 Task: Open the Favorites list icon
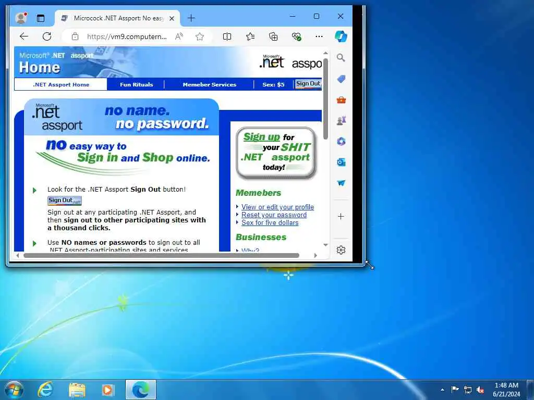[250, 36]
